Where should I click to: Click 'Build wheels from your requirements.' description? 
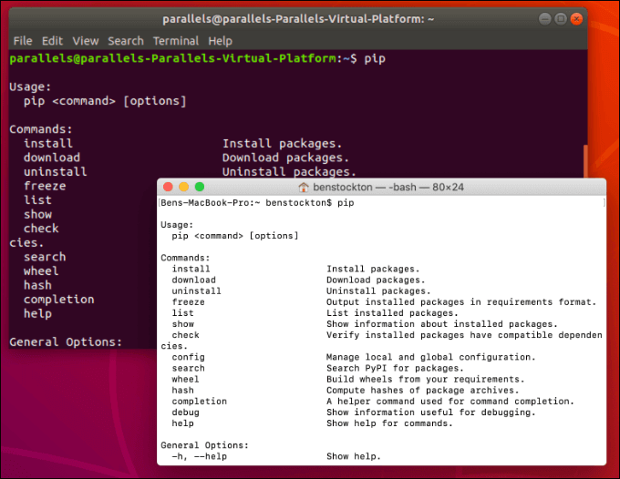426,380
